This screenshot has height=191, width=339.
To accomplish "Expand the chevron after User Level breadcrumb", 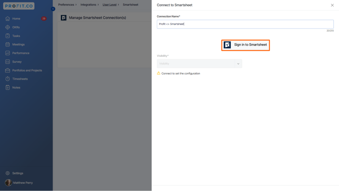I will [x=118, y=4].
